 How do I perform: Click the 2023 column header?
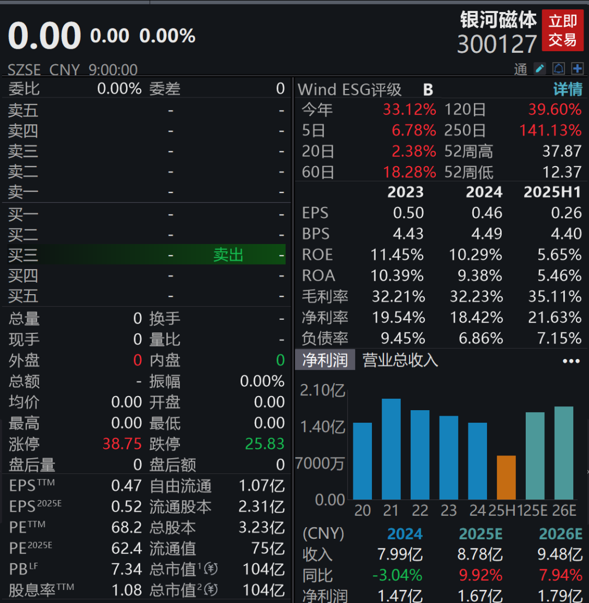pyautogui.click(x=405, y=192)
